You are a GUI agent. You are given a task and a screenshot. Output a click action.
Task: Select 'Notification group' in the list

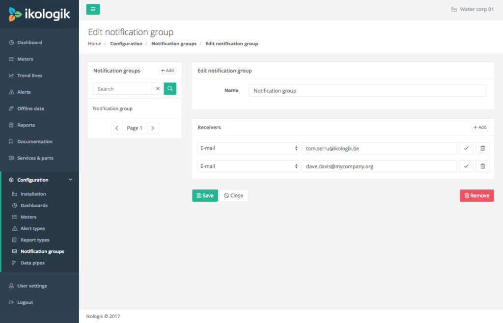pyautogui.click(x=135, y=108)
